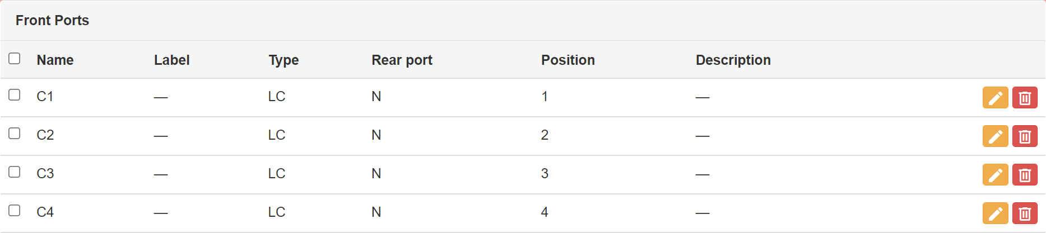
Task: Edit front port C4 with pencil icon
Action: pyautogui.click(x=995, y=213)
